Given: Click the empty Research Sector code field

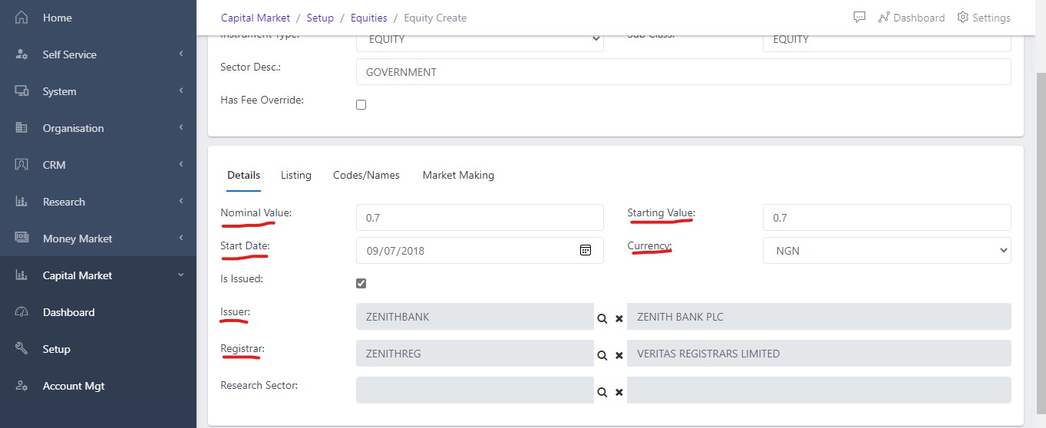Looking at the screenshot, I should 475,390.
